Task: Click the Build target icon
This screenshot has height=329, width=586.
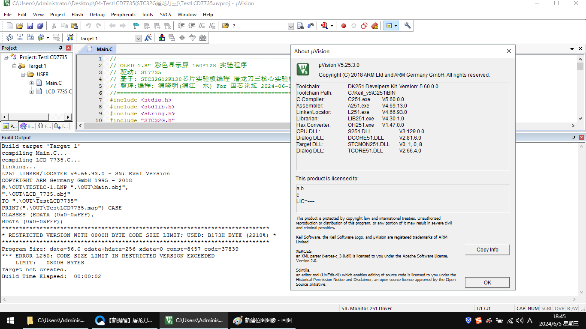Action: [x=20, y=38]
